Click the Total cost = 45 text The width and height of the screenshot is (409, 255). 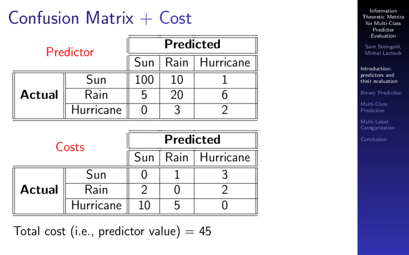(112, 231)
